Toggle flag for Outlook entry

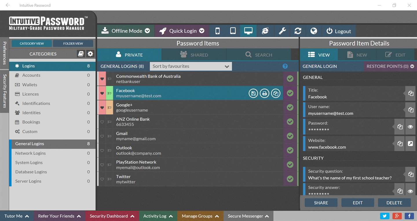coord(109,151)
